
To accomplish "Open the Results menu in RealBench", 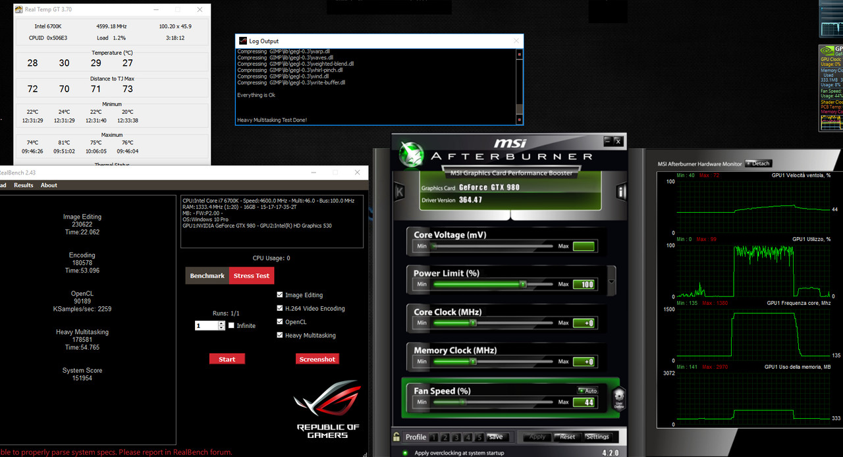I will point(24,185).
